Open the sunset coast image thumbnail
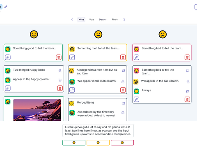This screenshot has width=197, height=148. click(37, 110)
